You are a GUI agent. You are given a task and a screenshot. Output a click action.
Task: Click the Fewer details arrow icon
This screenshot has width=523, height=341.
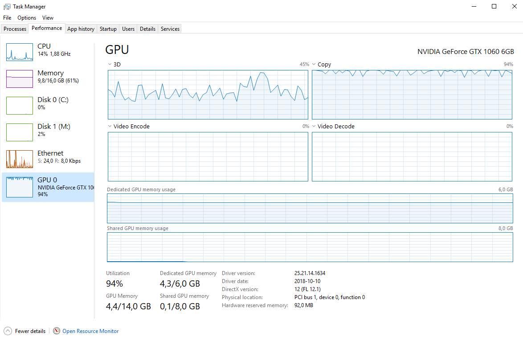[8, 331]
